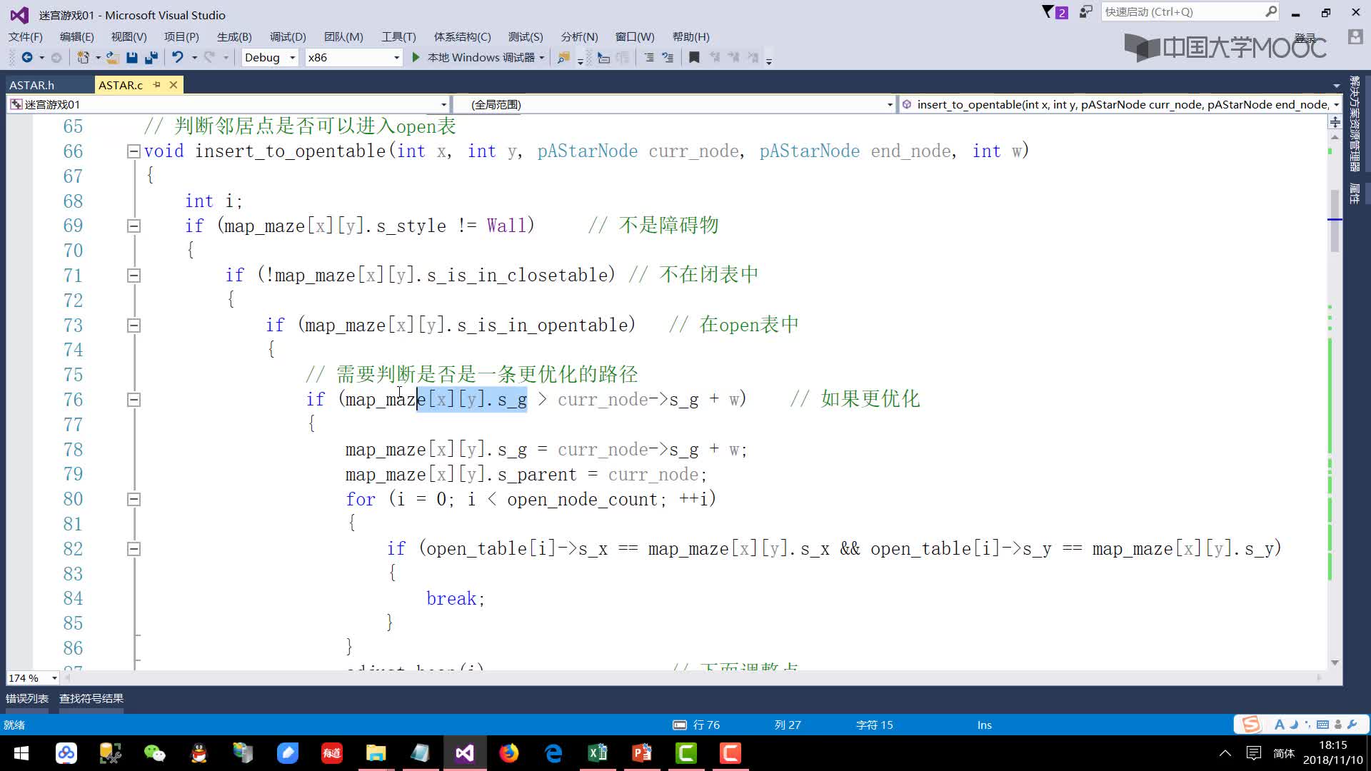Open Excel from the taskbar

point(598,753)
